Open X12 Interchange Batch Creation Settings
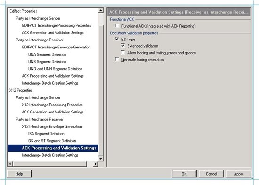Screen dimensions: 259x185 coord(50,155)
